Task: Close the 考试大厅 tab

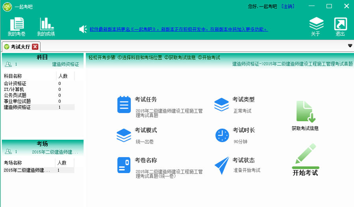Action: tap(35, 47)
